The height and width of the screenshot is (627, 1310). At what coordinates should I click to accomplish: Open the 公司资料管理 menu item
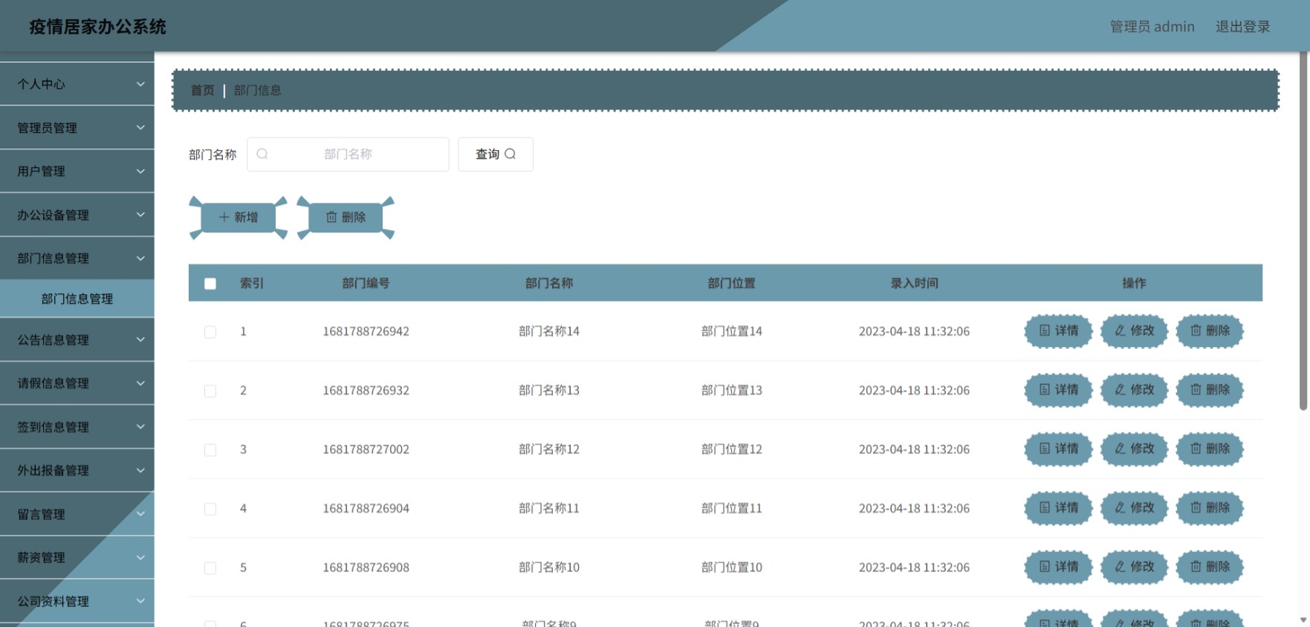click(x=77, y=601)
